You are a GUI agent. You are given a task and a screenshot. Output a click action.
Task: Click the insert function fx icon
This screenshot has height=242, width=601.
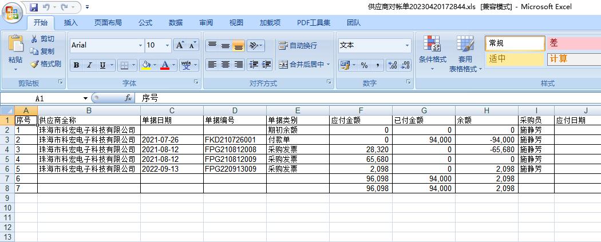click(x=128, y=98)
